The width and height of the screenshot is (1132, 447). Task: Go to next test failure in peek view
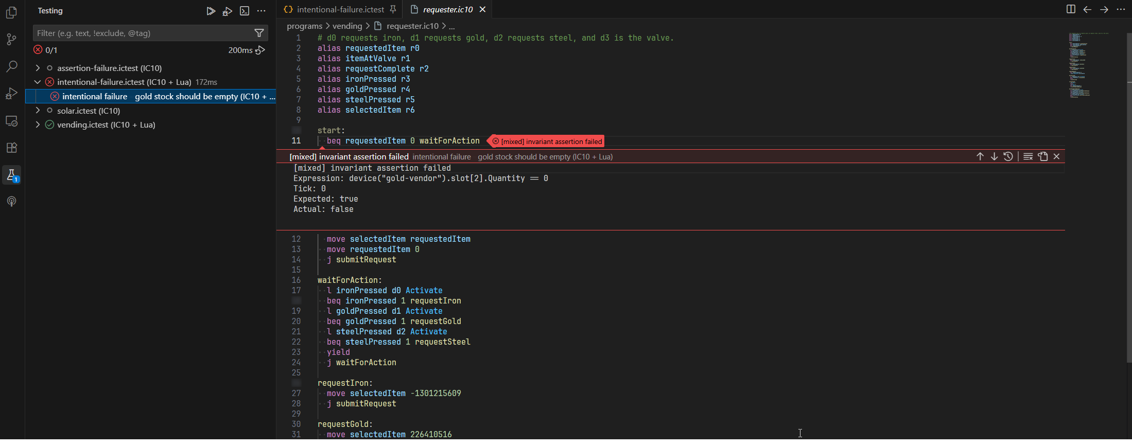994,156
